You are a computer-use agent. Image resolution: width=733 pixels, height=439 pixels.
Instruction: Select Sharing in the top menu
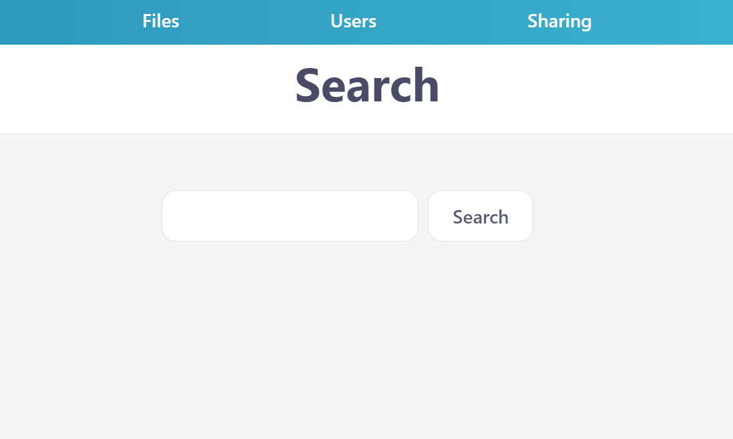click(559, 21)
